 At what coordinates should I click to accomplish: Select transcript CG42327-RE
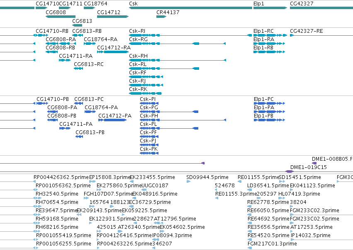307,31
